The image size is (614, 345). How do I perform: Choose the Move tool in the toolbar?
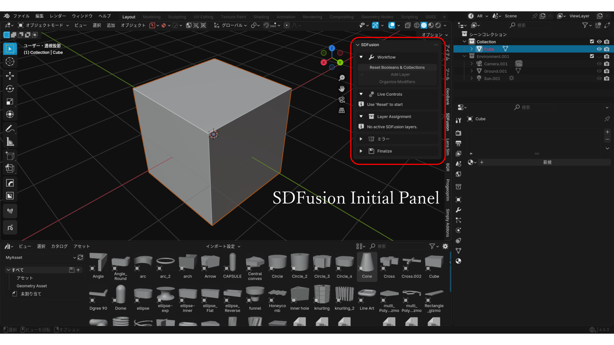tap(10, 76)
